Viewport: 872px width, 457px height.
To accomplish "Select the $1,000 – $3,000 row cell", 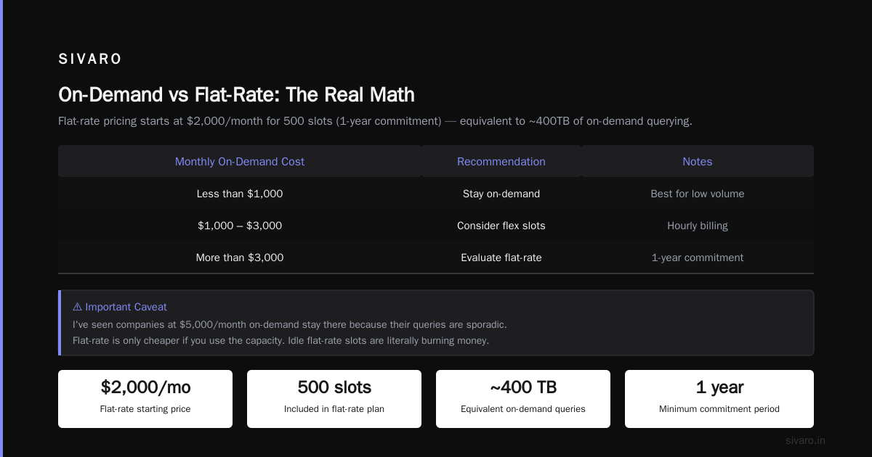I will pyautogui.click(x=240, y=226).
